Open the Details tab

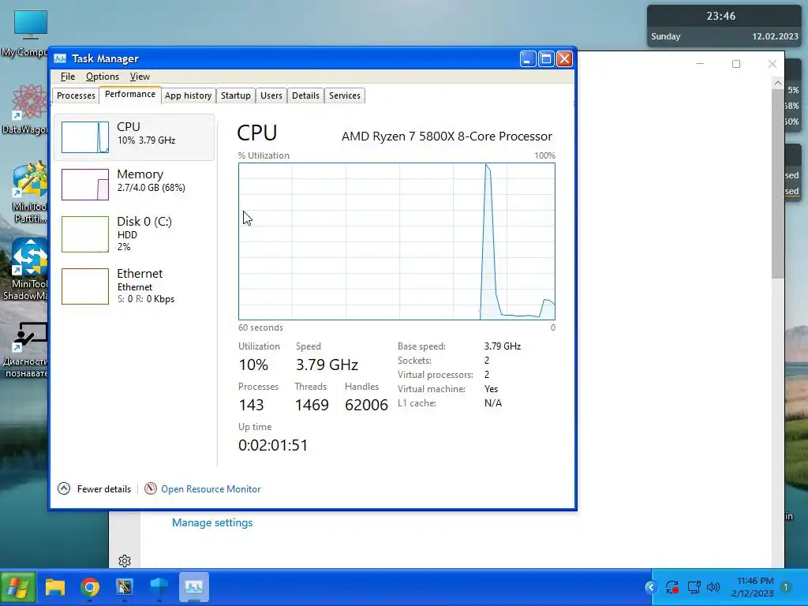305,95
